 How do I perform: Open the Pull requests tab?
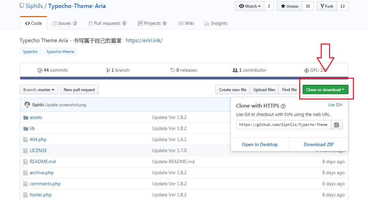coord(107,23)
